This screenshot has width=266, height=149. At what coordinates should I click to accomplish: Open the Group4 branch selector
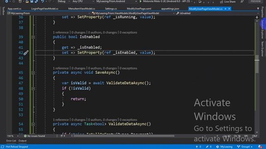(245, 147)
